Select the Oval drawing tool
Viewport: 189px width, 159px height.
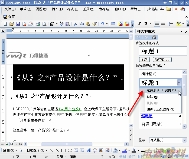point(70,150)
